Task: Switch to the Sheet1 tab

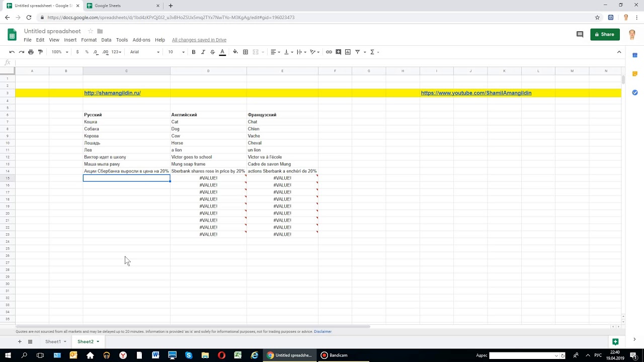Action: click(53, 341)
